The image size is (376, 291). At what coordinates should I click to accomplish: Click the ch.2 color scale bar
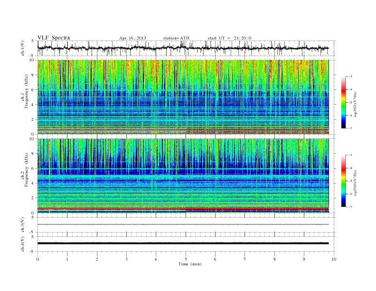coord(343,181)
